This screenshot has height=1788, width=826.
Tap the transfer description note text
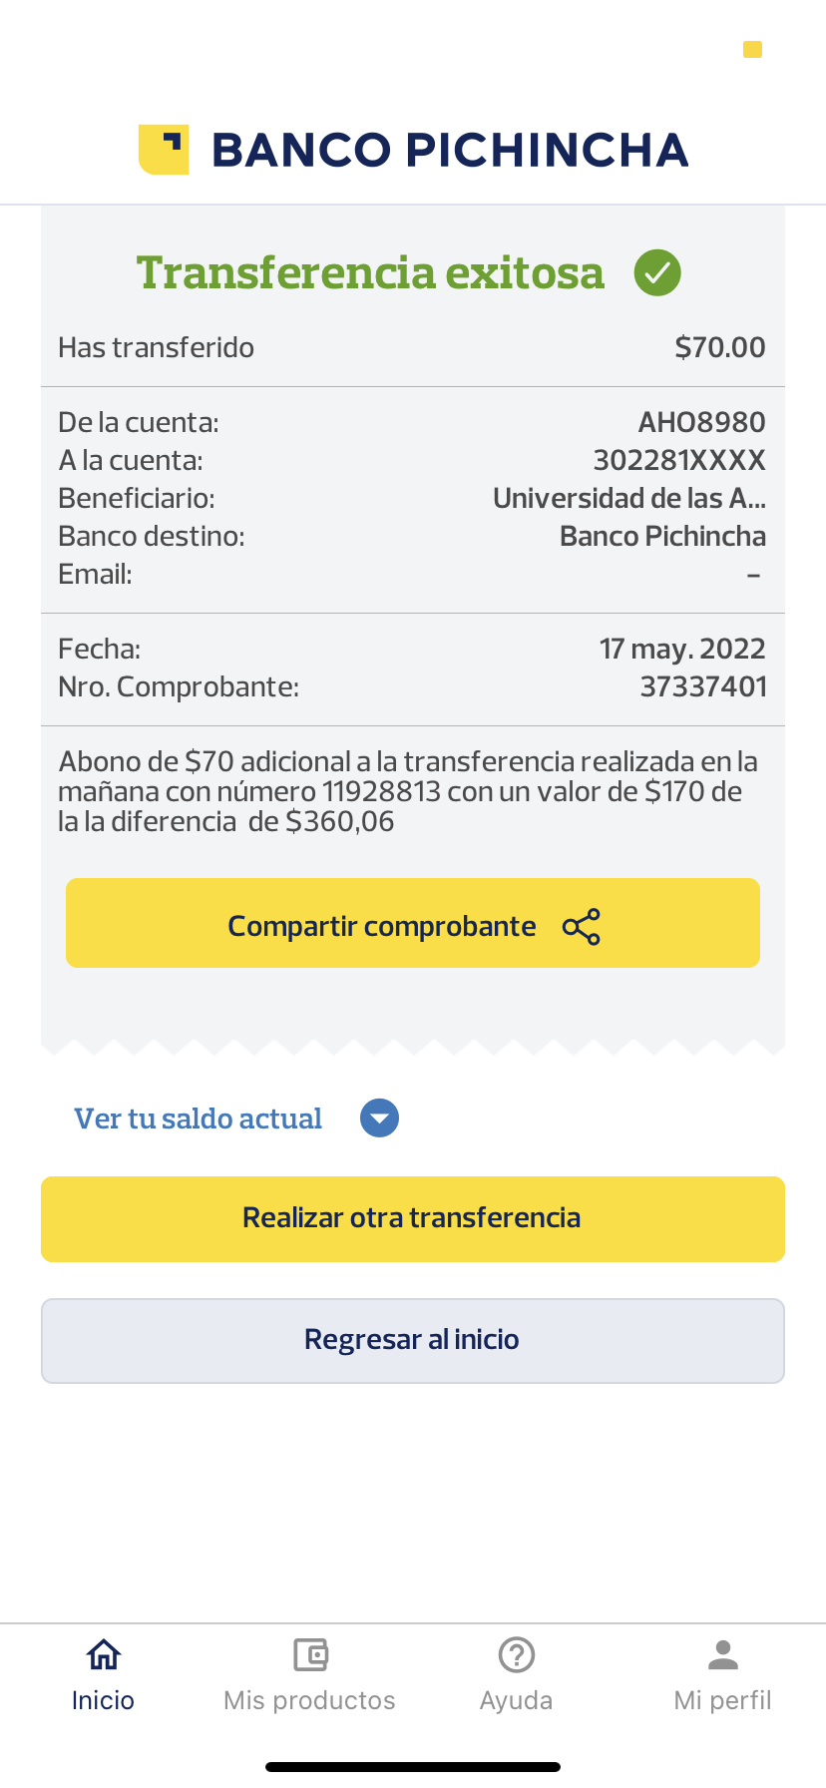click(409, 791)
